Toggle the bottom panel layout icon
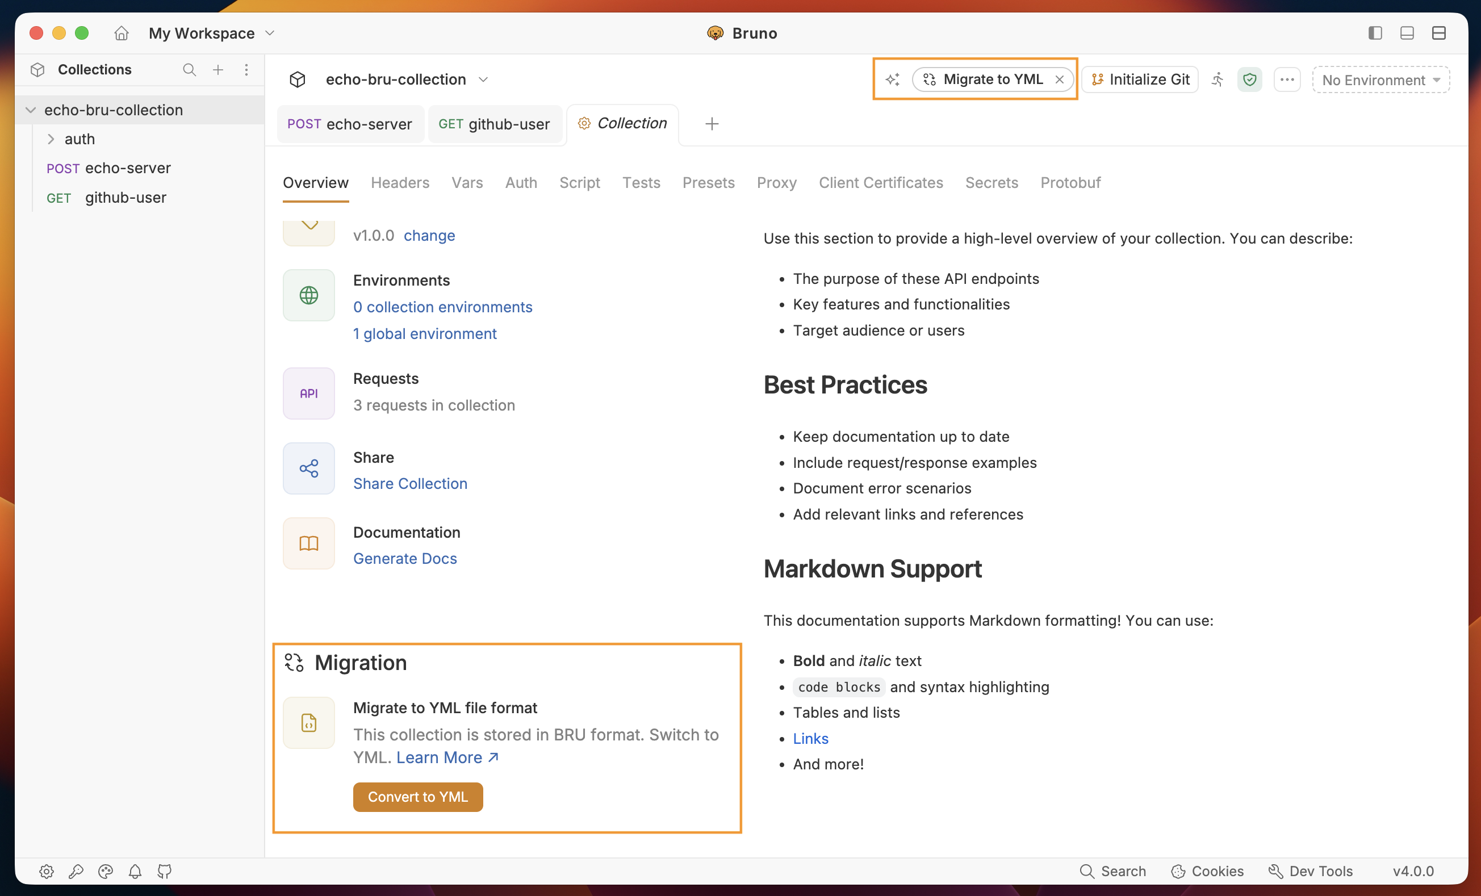The height and width of the screenshot is (896, 1481). point(1407,33)
